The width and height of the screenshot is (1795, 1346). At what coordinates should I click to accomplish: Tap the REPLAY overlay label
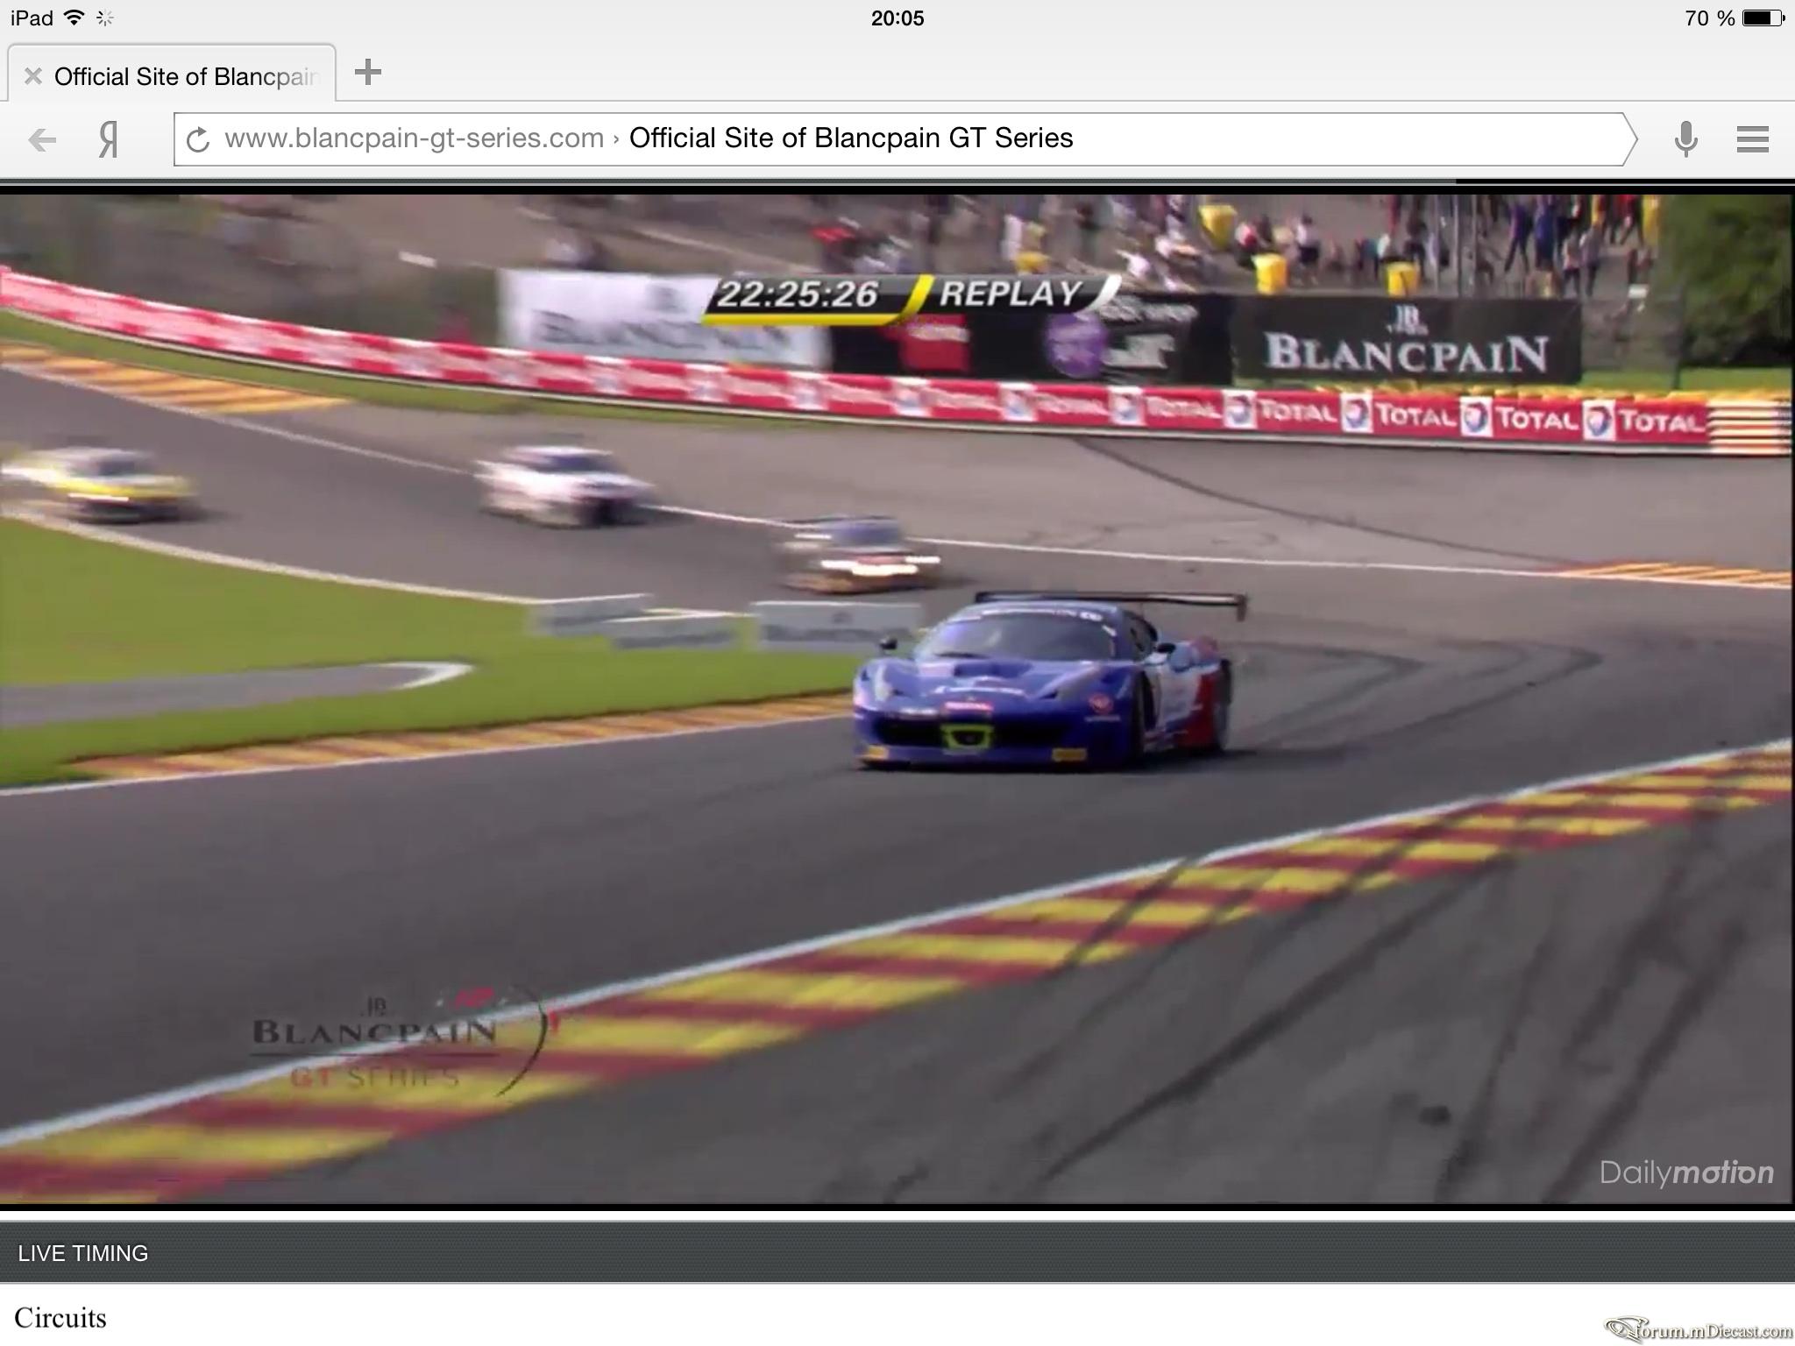point(1011,294)
